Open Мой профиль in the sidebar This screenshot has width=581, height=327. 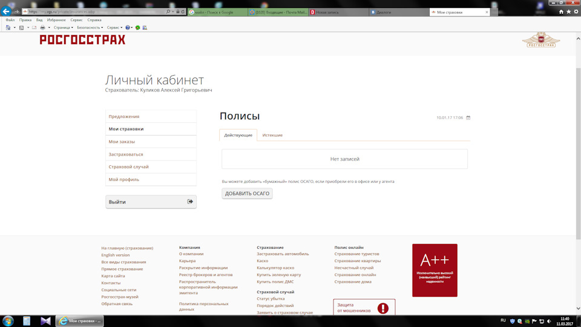pos(151,179)
